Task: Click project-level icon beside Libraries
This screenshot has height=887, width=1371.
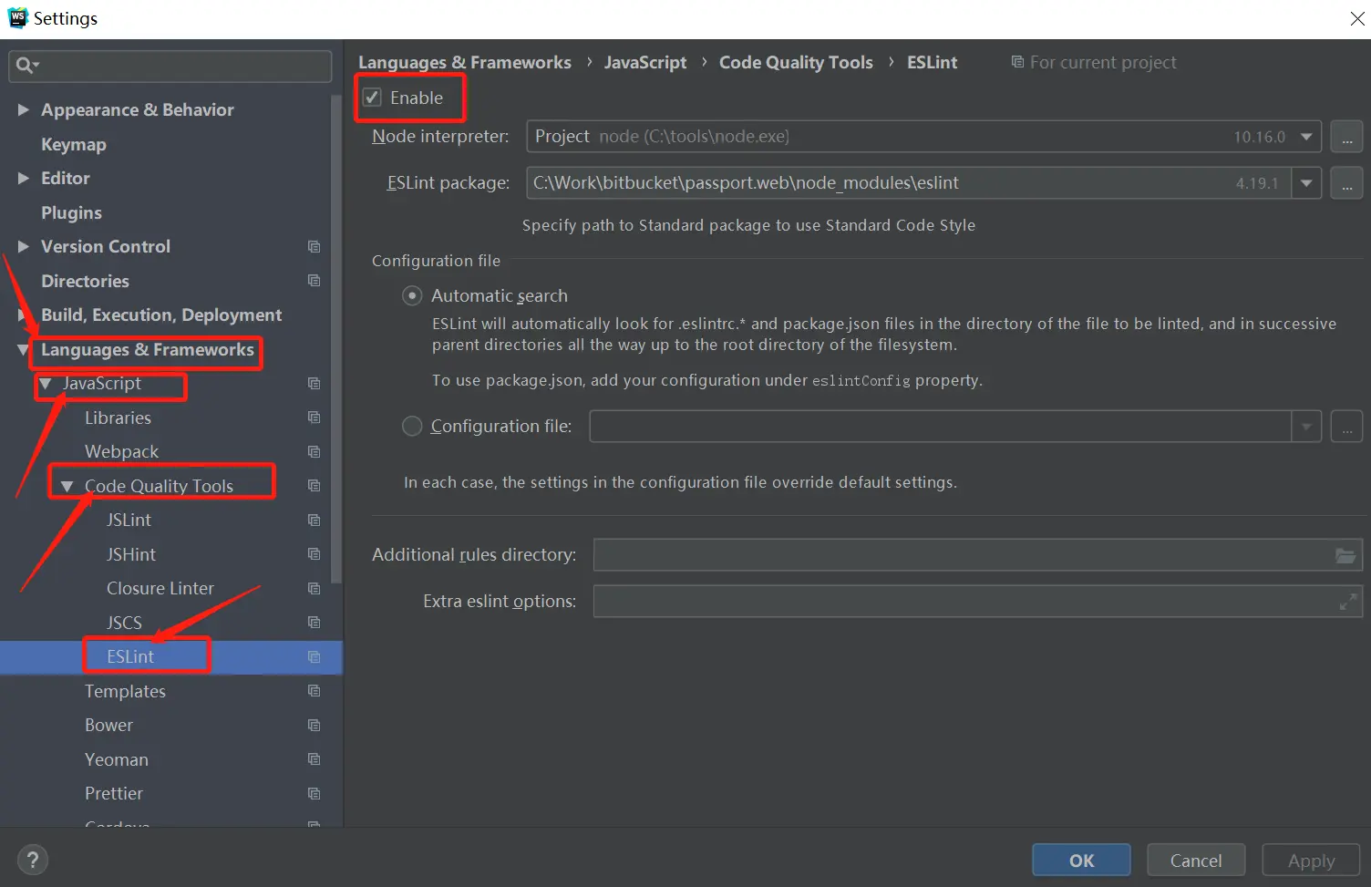Action: coord(314,418)
